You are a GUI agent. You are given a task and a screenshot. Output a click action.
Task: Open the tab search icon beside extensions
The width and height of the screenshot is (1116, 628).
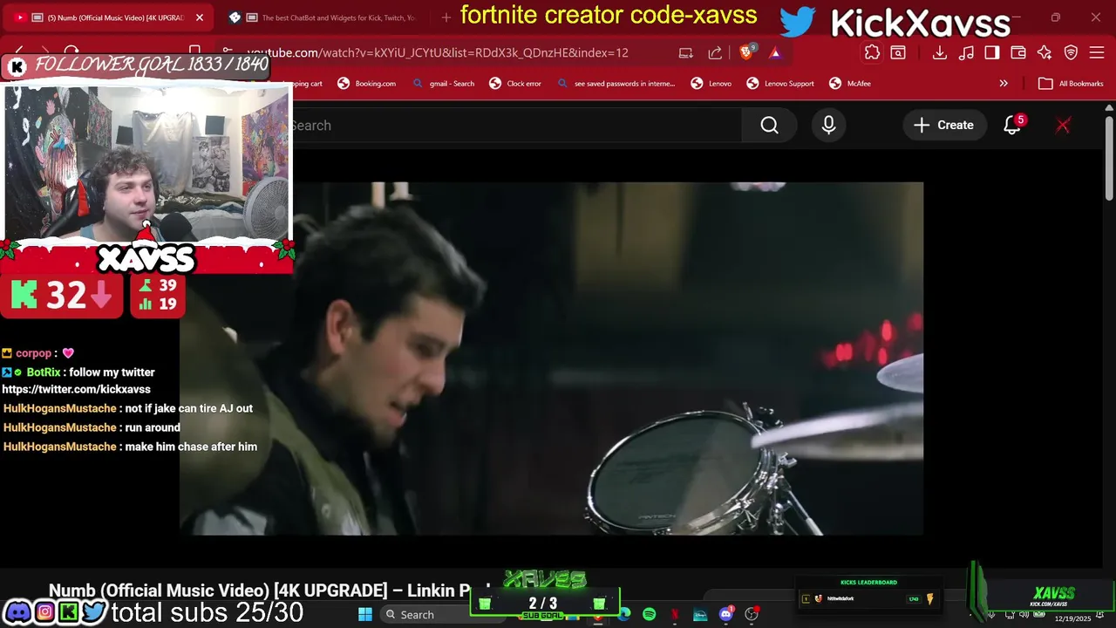coord(898,52)
